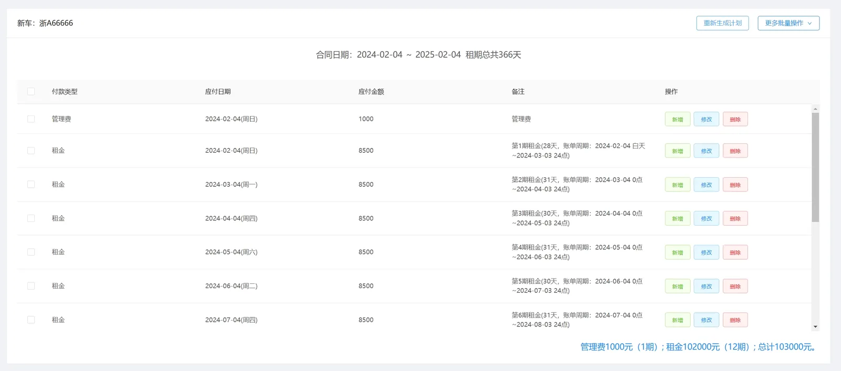
Task: Edit the 第2期租金 payment row
Action: coord(706,185)
